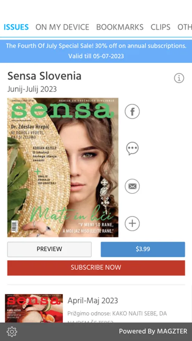Open the Fourth of July sale banner
The width and height of the screenshot is (192, 341).
96,51
